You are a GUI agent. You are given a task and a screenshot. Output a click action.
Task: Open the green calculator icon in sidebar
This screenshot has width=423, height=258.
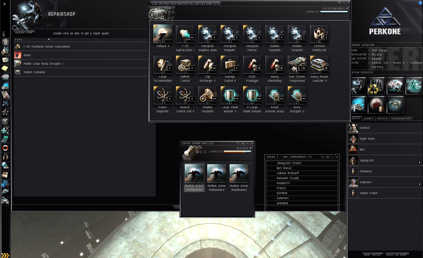(x=5, y=139)
